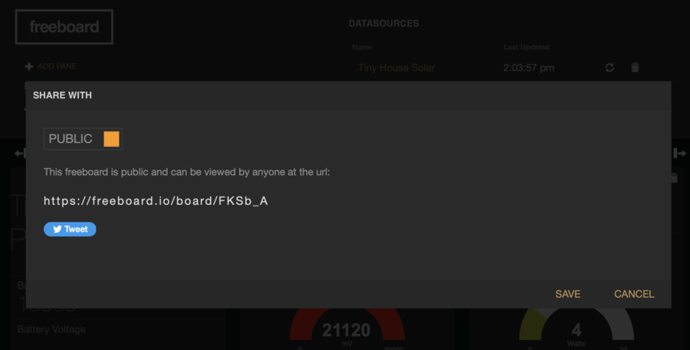Viewport: 690px width, 350px height.
Task: Click the 4 Watts gauge widget
Action: pos(577,329)
